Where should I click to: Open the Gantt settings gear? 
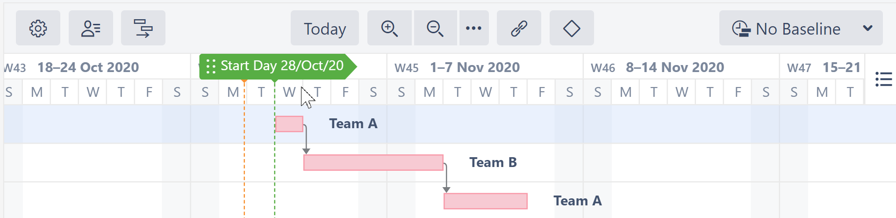point(38,29)
